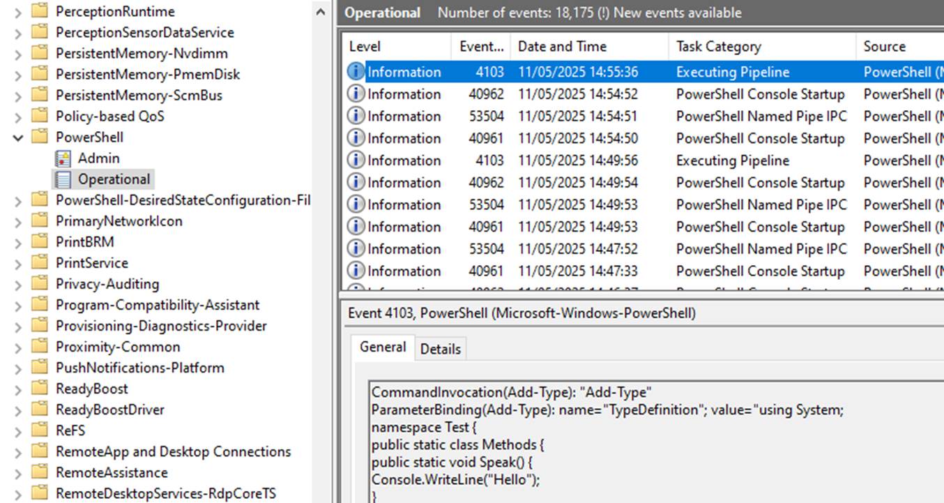Click info icon of event 53504 at 14:47:52
The height and width of the screenshot is (503, 944).
(356, 248)
